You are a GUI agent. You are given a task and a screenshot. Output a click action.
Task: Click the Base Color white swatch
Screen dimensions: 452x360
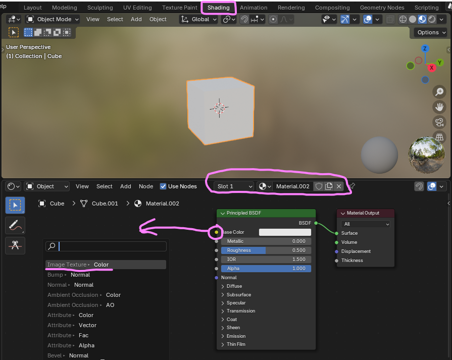tap(285, 232)
